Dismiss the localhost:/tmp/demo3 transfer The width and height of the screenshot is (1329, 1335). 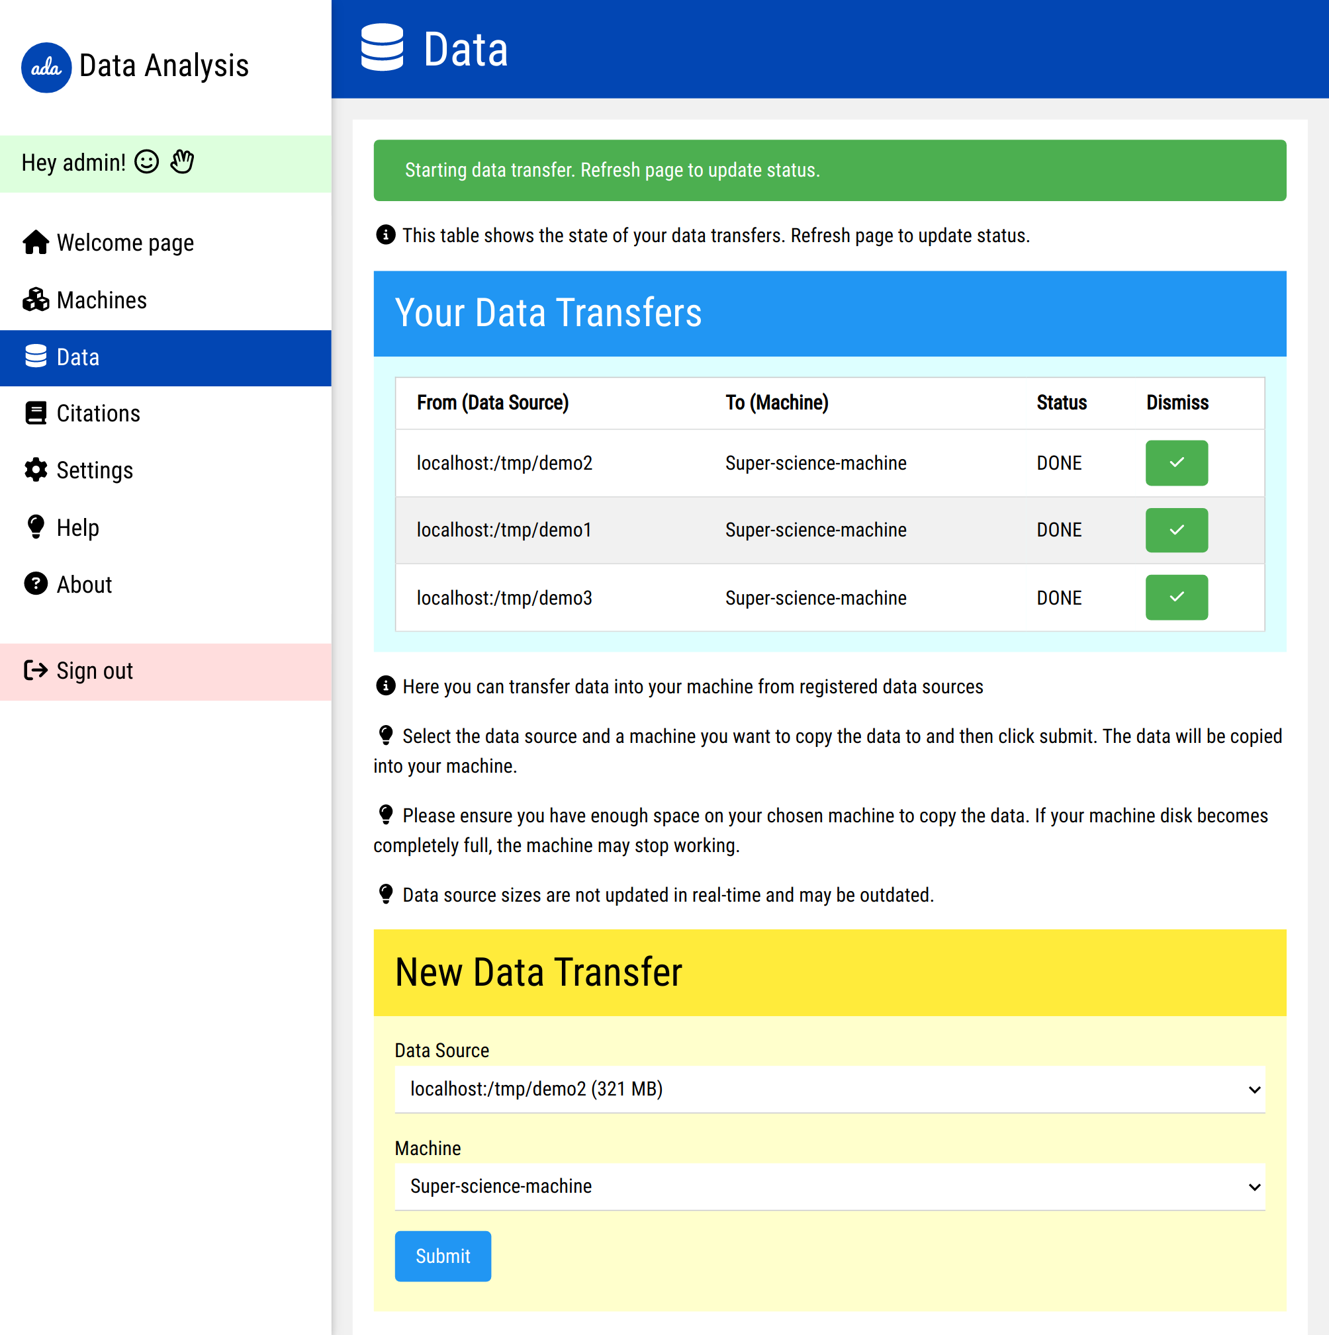point(1176,598)
